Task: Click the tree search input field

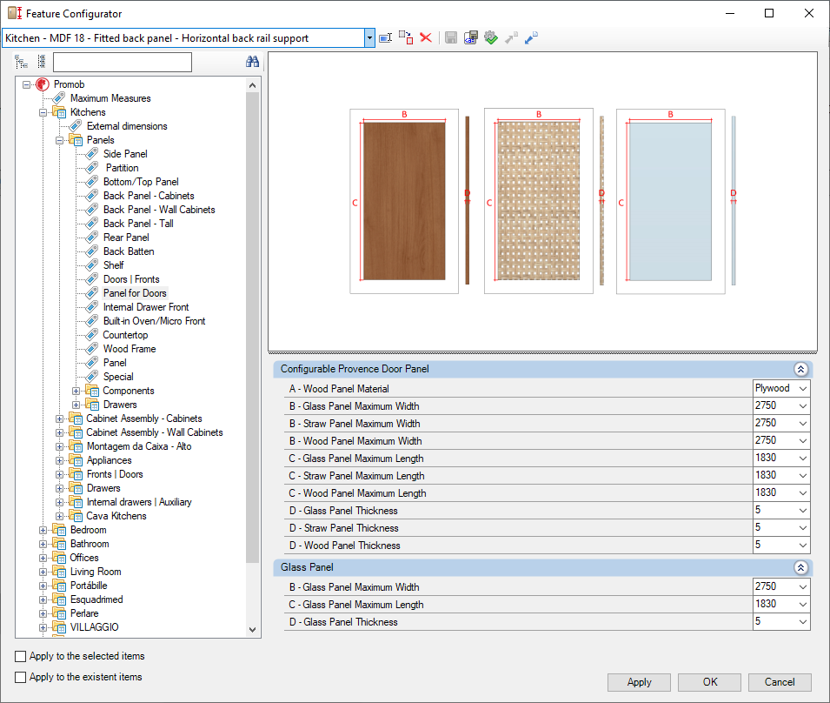Action: [123, 62]
